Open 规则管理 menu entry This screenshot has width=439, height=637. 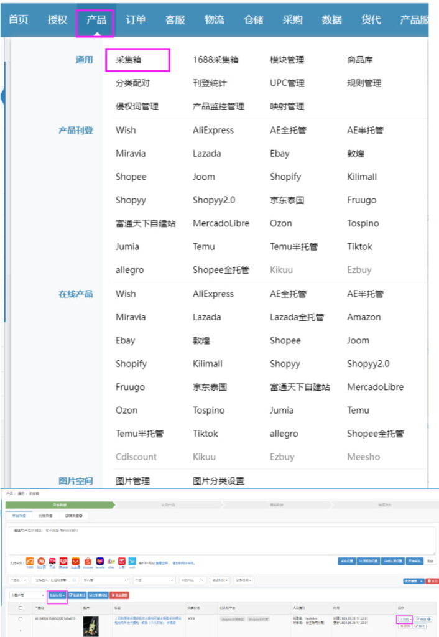pos(364,83)
